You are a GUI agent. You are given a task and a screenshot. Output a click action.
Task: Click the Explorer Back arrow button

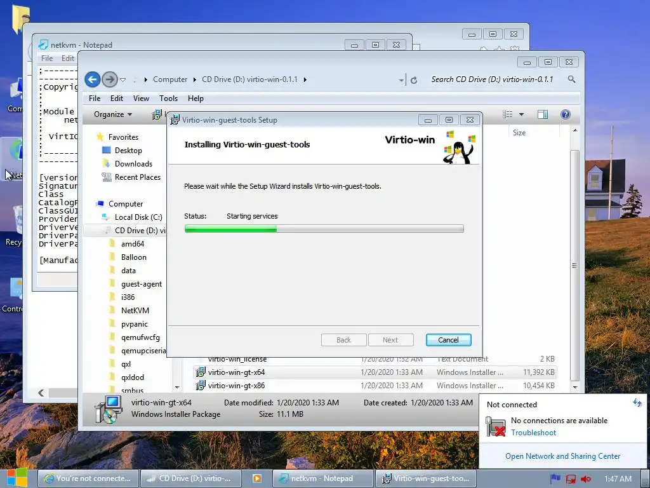(93, 79)
